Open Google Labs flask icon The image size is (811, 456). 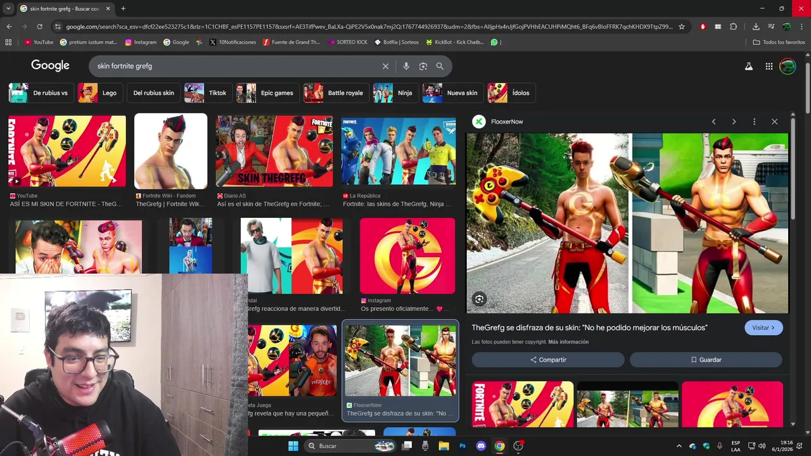(x=748, y=66)
